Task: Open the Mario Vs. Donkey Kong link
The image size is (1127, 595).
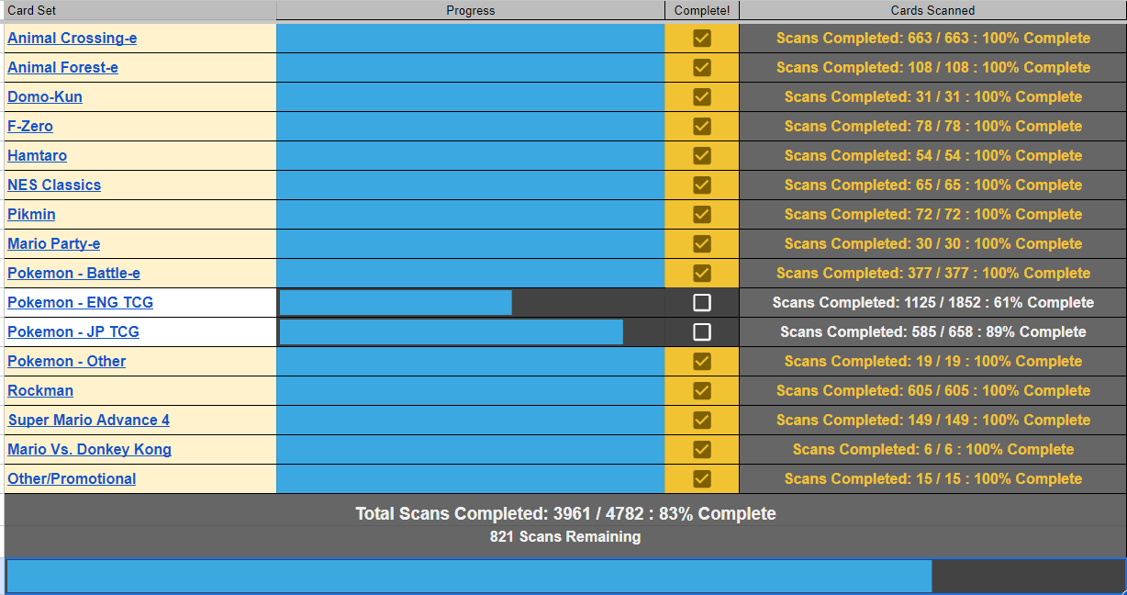Action: 89,449
